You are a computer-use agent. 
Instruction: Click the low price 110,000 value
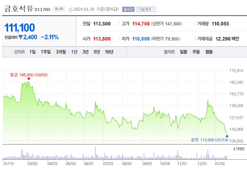(141, 39)
